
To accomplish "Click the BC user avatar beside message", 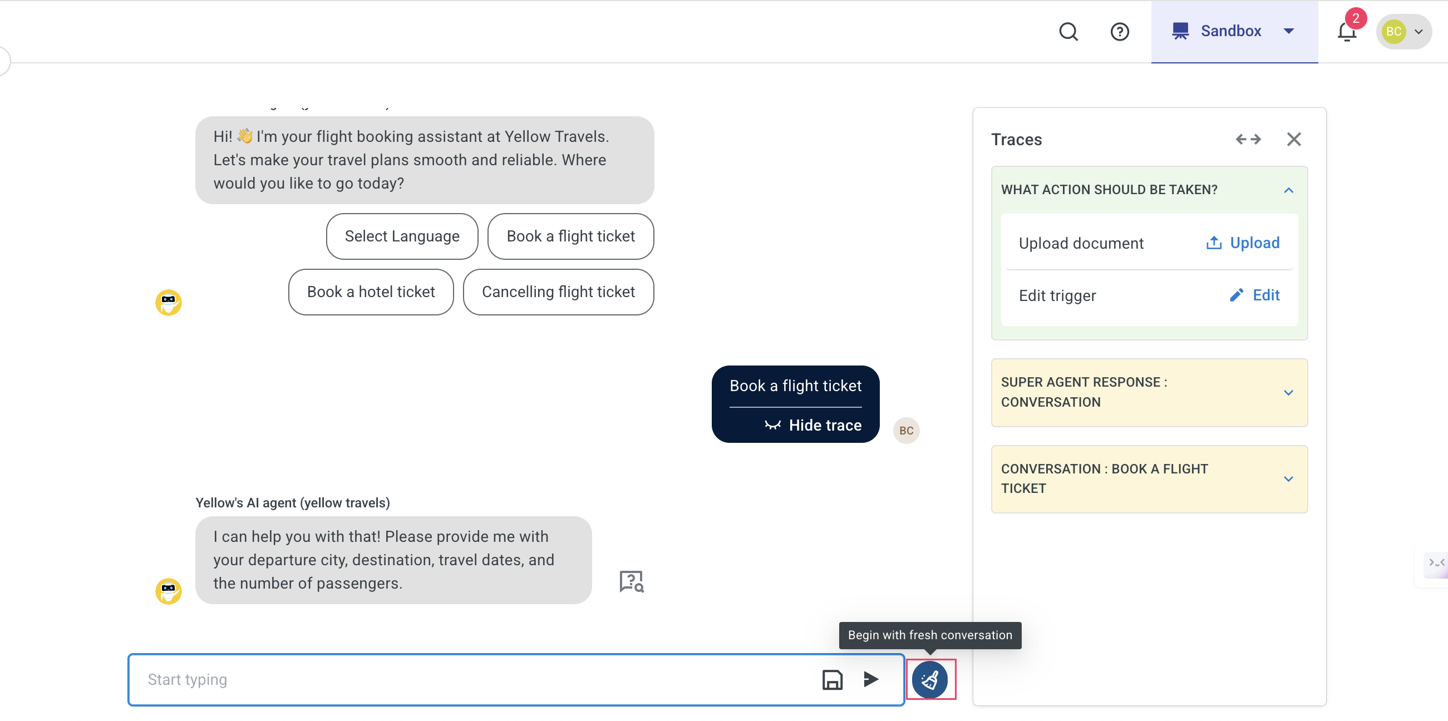I will 905,431.
